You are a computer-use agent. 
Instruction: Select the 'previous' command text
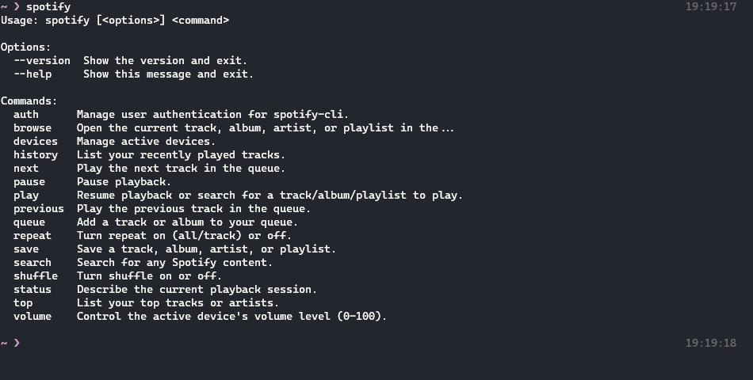(38, 209)
